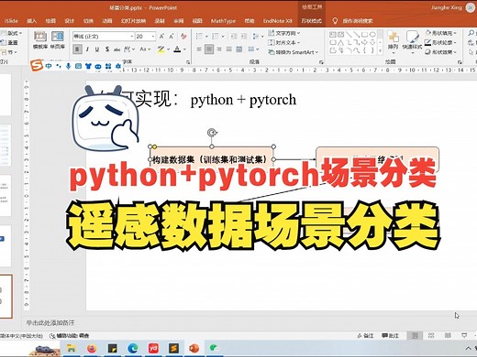The width and height of the screenshot is (477, 357).
Task: Toggle justify text alignment
Action: pos(229,49)
